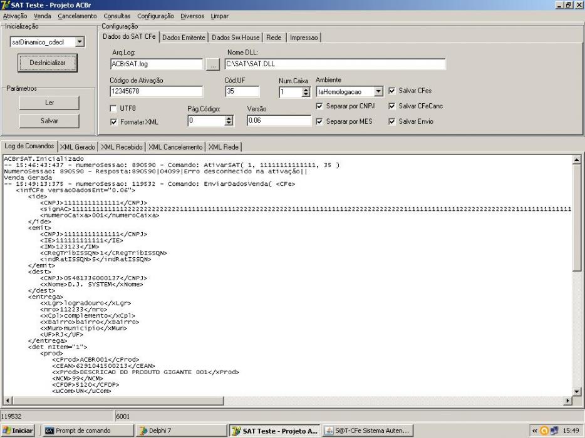Click the orange system tray icon
The height and width of the screenshot is (438, 585).
(x=544, y=431)
